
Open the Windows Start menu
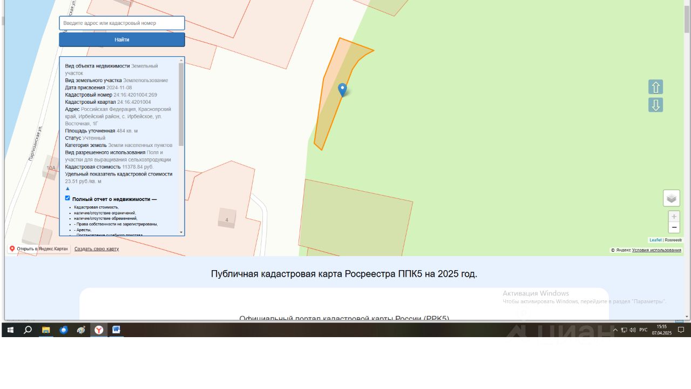point(10,330)
